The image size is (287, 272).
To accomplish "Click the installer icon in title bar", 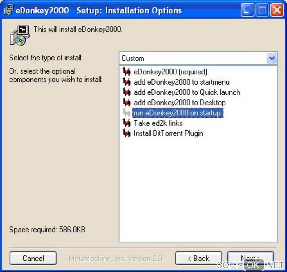I will tap(8, 10).
